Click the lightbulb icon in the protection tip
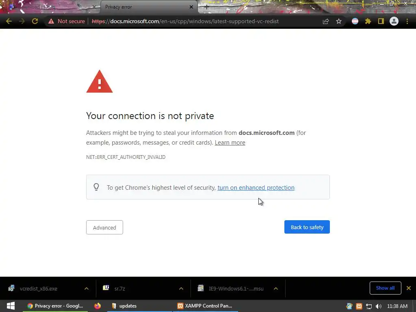The image size is (416, 312). click(x=96, y=187)
